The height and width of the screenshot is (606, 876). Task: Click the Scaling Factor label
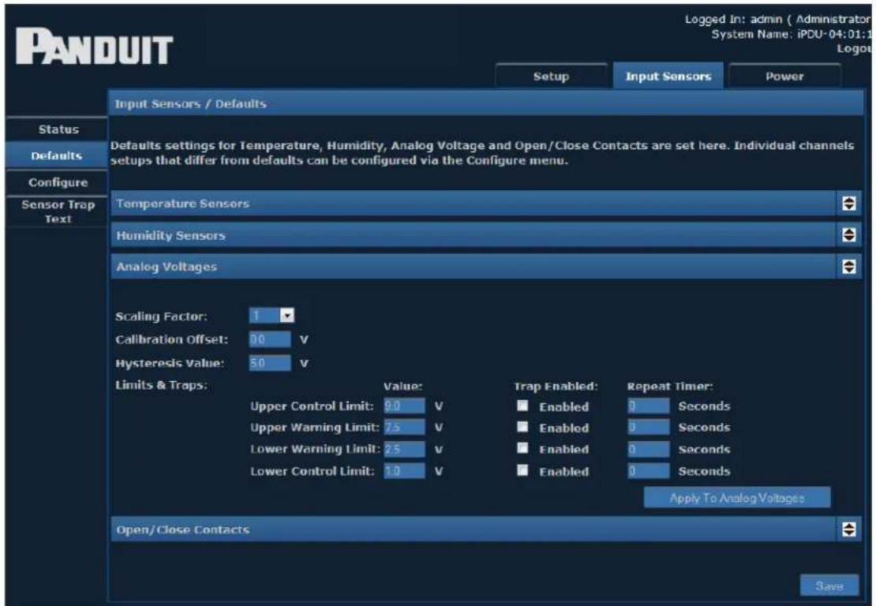point(161,316)
